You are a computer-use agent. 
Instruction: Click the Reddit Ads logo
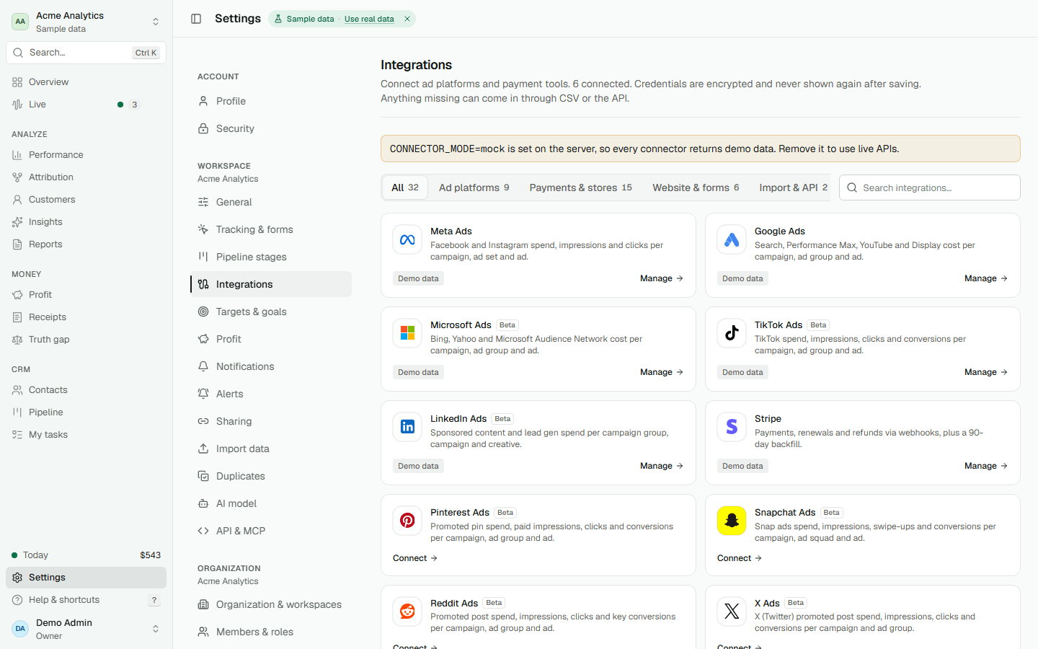[x=407, y=611]
